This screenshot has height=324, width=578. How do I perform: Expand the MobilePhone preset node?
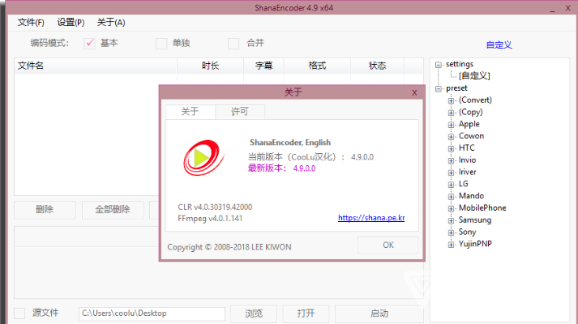[451, 209]
